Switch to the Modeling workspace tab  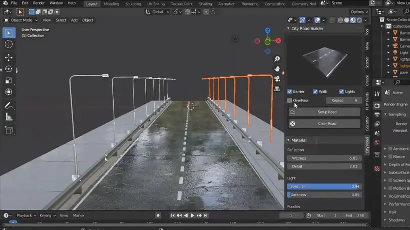pyautogui.click(x=112, y=4)
